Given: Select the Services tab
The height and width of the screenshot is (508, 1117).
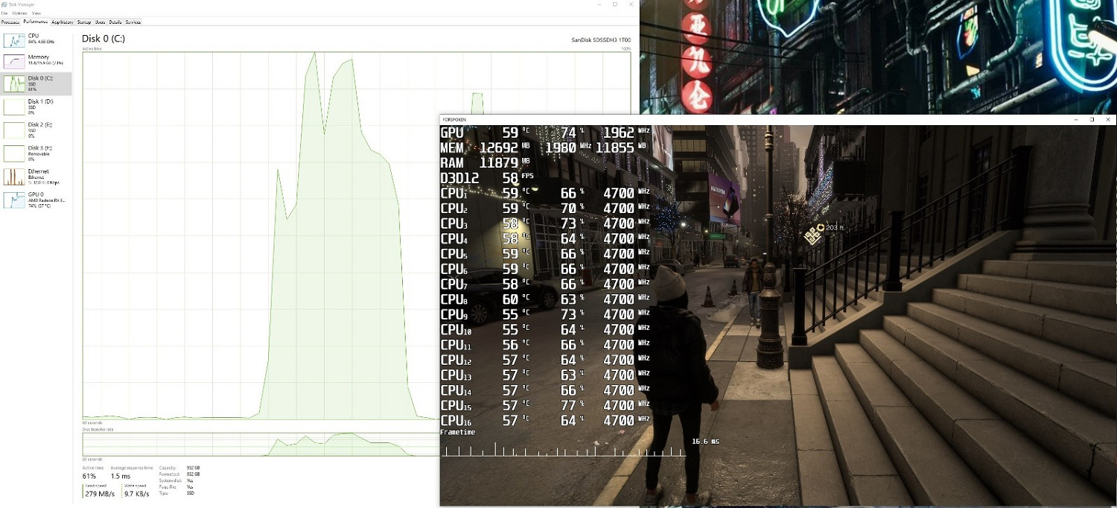Looking at the screenshot, I should (133, 22).
